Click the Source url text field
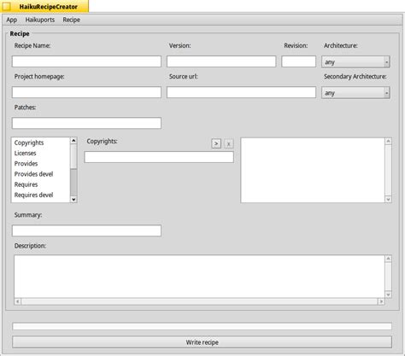 [241, 92]
